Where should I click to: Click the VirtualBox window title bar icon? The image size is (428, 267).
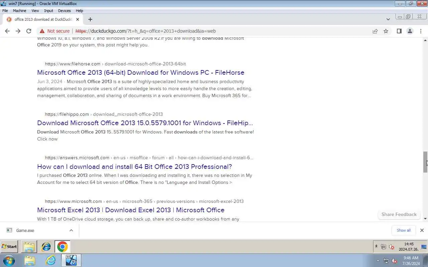(3, 3)
